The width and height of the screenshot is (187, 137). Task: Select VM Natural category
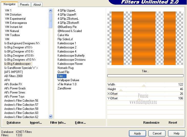(x=12, y=31)
